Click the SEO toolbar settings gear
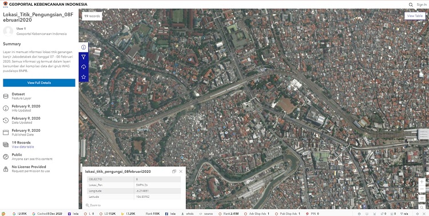This screenshot has width=429, height=216. 418,214
